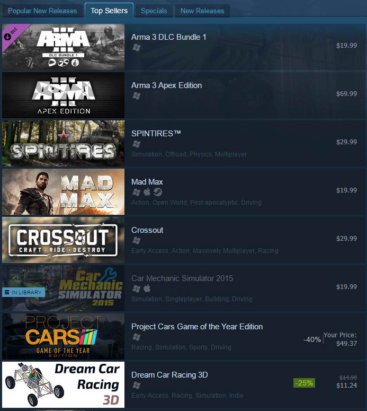Open the Specials tab

pyautogui.click(x=154, y=11)
